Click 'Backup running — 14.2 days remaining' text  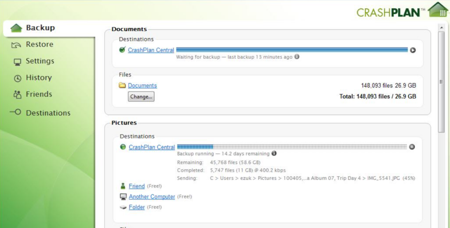pyautogui.click(x=223, y=154)
